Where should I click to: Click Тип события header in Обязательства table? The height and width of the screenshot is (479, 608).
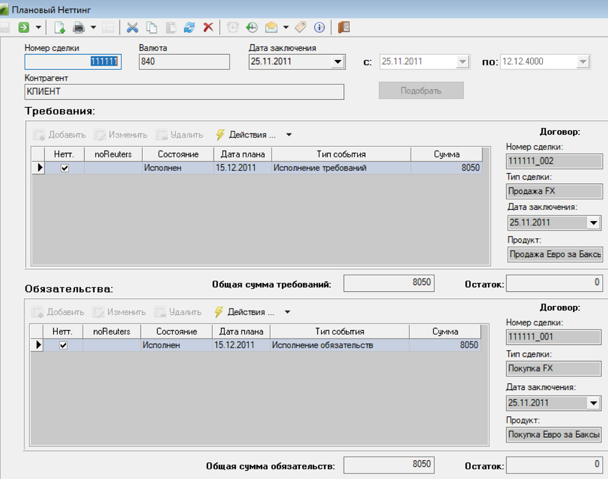click(340, 332)
